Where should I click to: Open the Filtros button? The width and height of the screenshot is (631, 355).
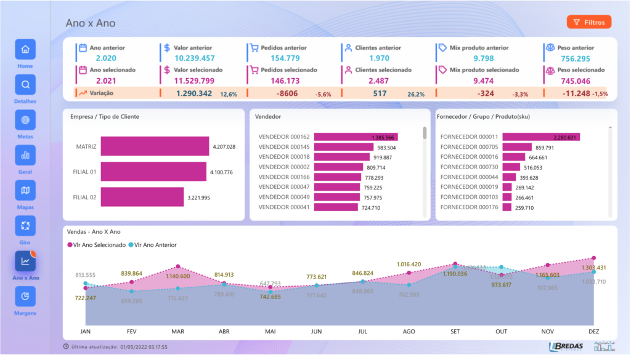click(x=588, y=22)
